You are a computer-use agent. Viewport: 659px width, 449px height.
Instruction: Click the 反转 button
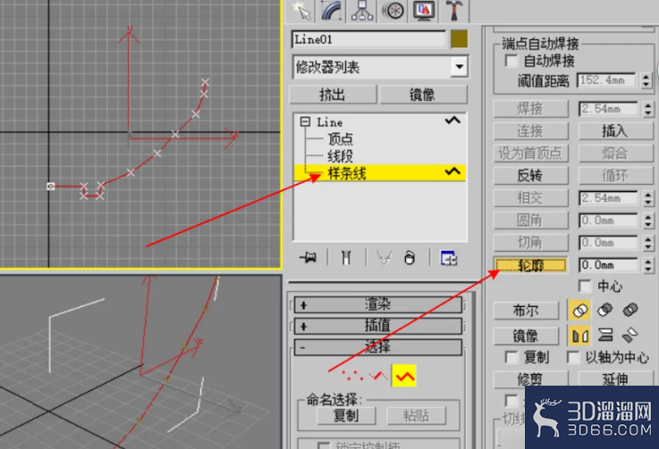(x=531, y=175)
